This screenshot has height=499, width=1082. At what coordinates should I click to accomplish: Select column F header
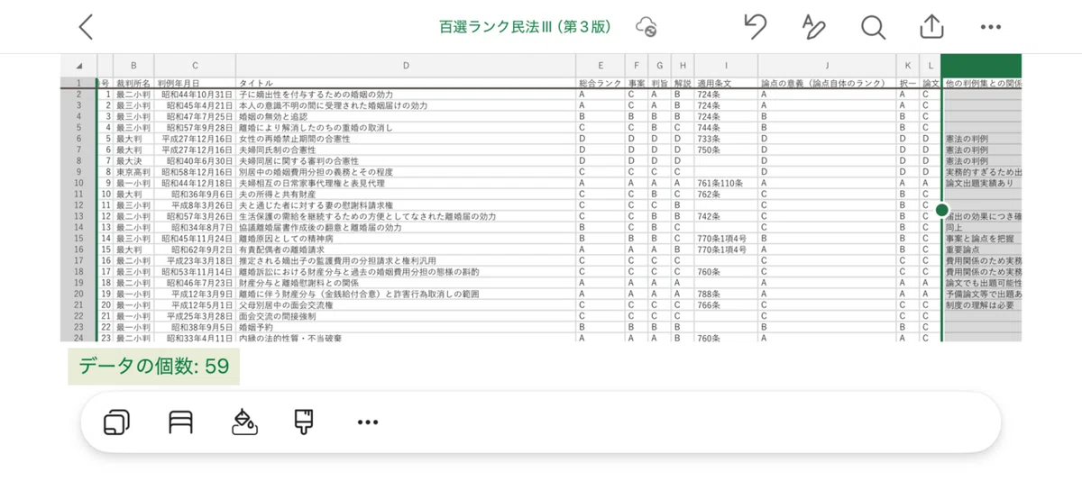click(x=636, y=66)
